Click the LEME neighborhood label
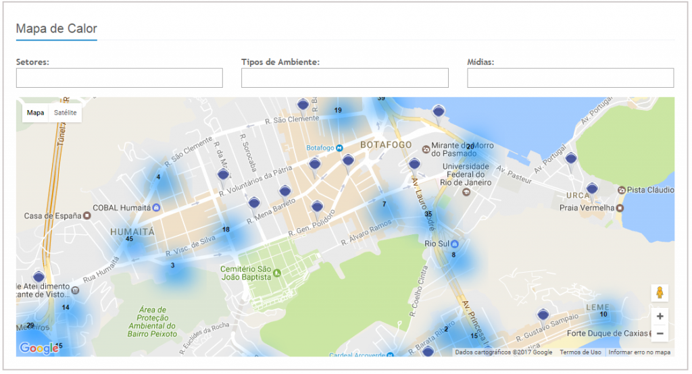The image size is (692, 374). [597, 307]
